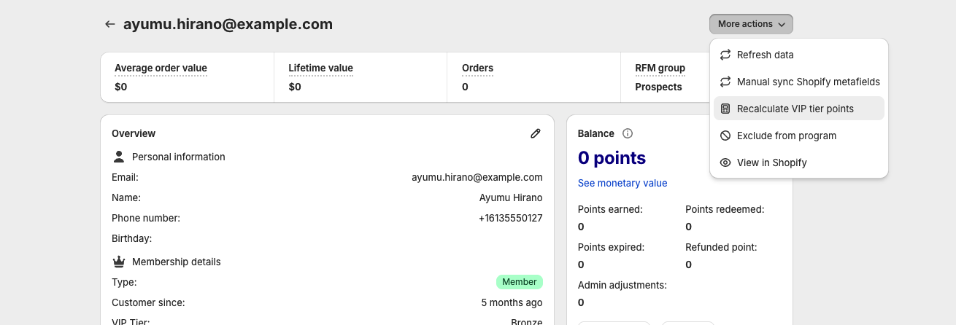Open the See monetary value link
Screen dimensions: 956x325
pyautogui.click(x=622, y=183)
